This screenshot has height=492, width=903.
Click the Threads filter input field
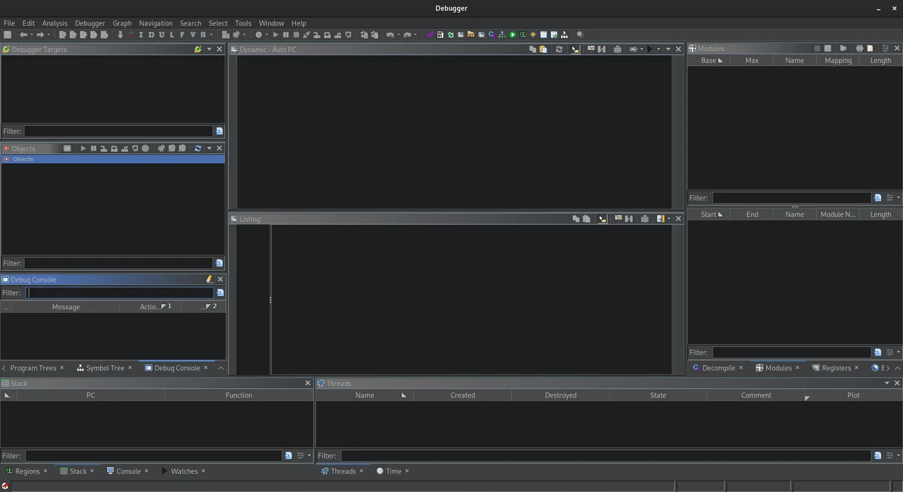coord(606,455)
